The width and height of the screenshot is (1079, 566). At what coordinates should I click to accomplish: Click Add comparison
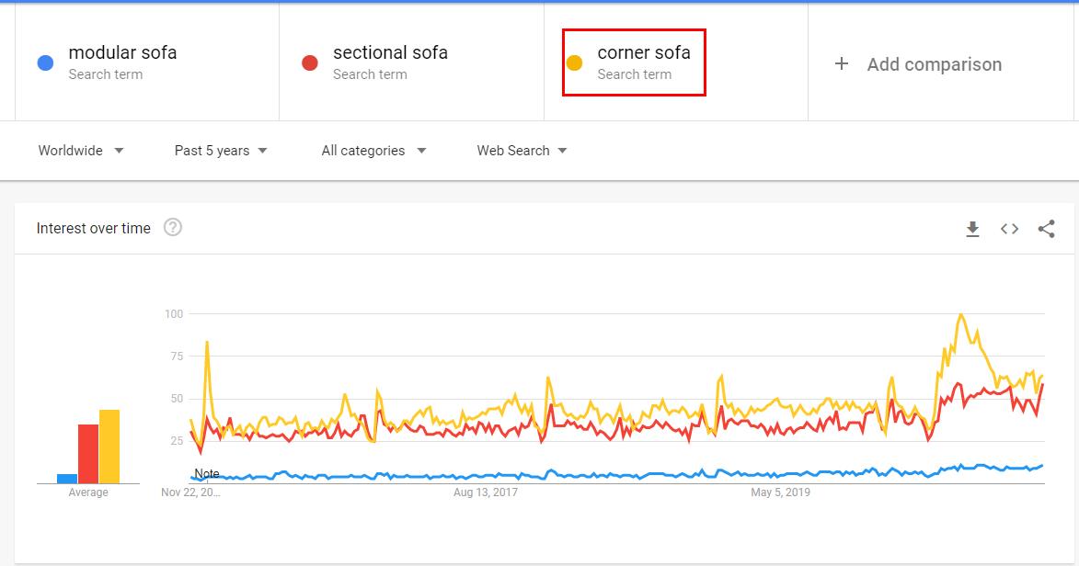tap(934, 64)
